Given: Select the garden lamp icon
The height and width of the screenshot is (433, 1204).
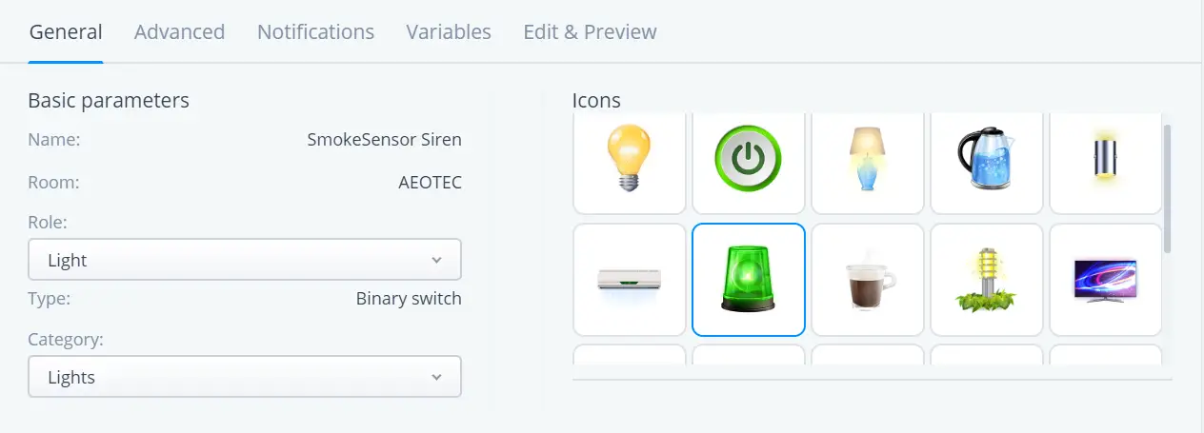Looking at the screenshot, I should pos(987,280).
